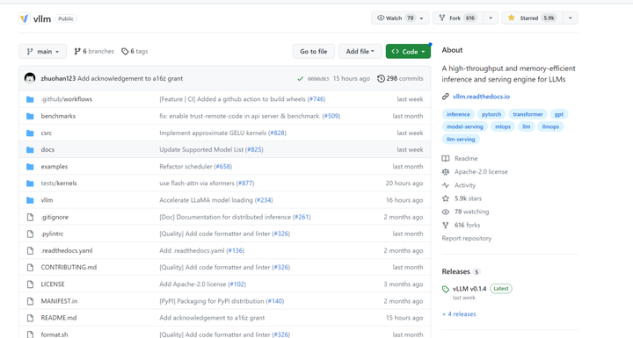This screenshot has height=338, width=633.
Task: Select the llm-serving topic tag
Action: 461,140
